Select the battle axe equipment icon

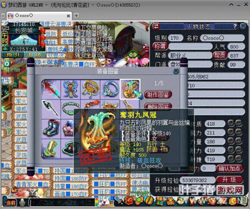(51, 109)
